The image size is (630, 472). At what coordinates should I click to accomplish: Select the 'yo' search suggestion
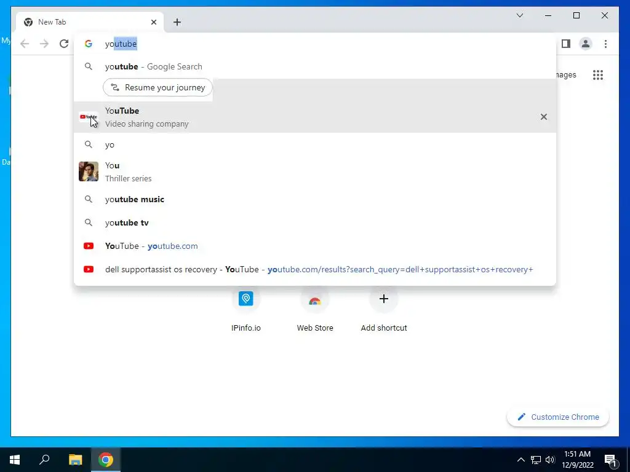tap(315, 144)
